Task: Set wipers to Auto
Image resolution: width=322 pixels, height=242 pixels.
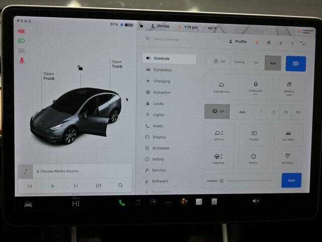Action: pos(243,112)
